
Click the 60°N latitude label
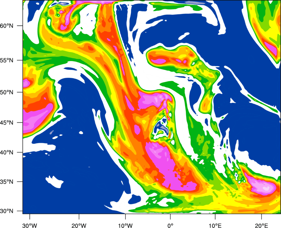click(x=7, y=26)
